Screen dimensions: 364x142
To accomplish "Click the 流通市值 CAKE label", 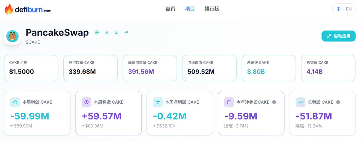I will (x=200, y=63).
